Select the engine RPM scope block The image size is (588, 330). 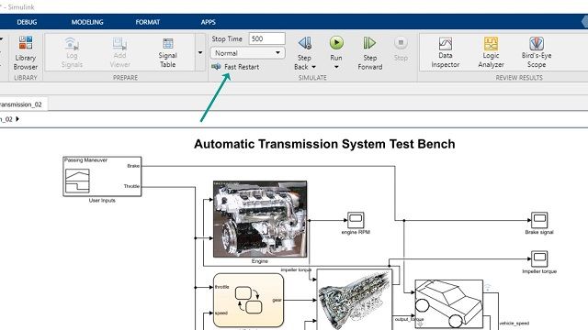356,220
